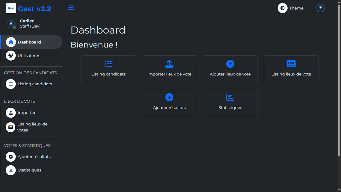The height and width of the screenshot is (192, 341).
Task: Click the Ajouter lieux de vote plus icon
Action: coord(230,64)
